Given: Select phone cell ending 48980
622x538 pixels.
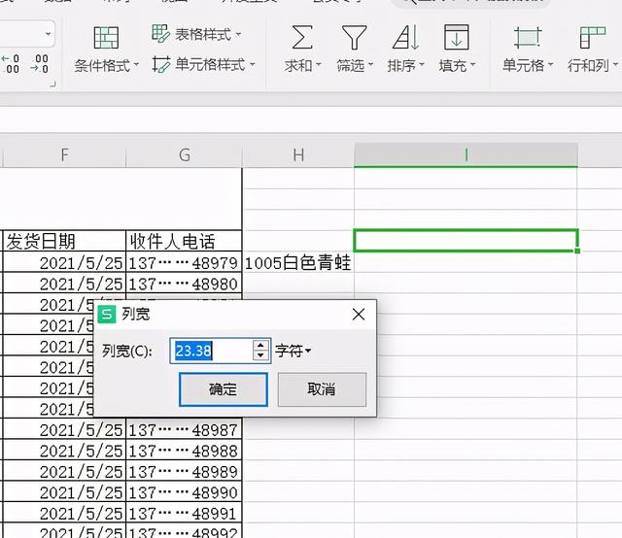Looking at the screenshot, I should 184,284.
